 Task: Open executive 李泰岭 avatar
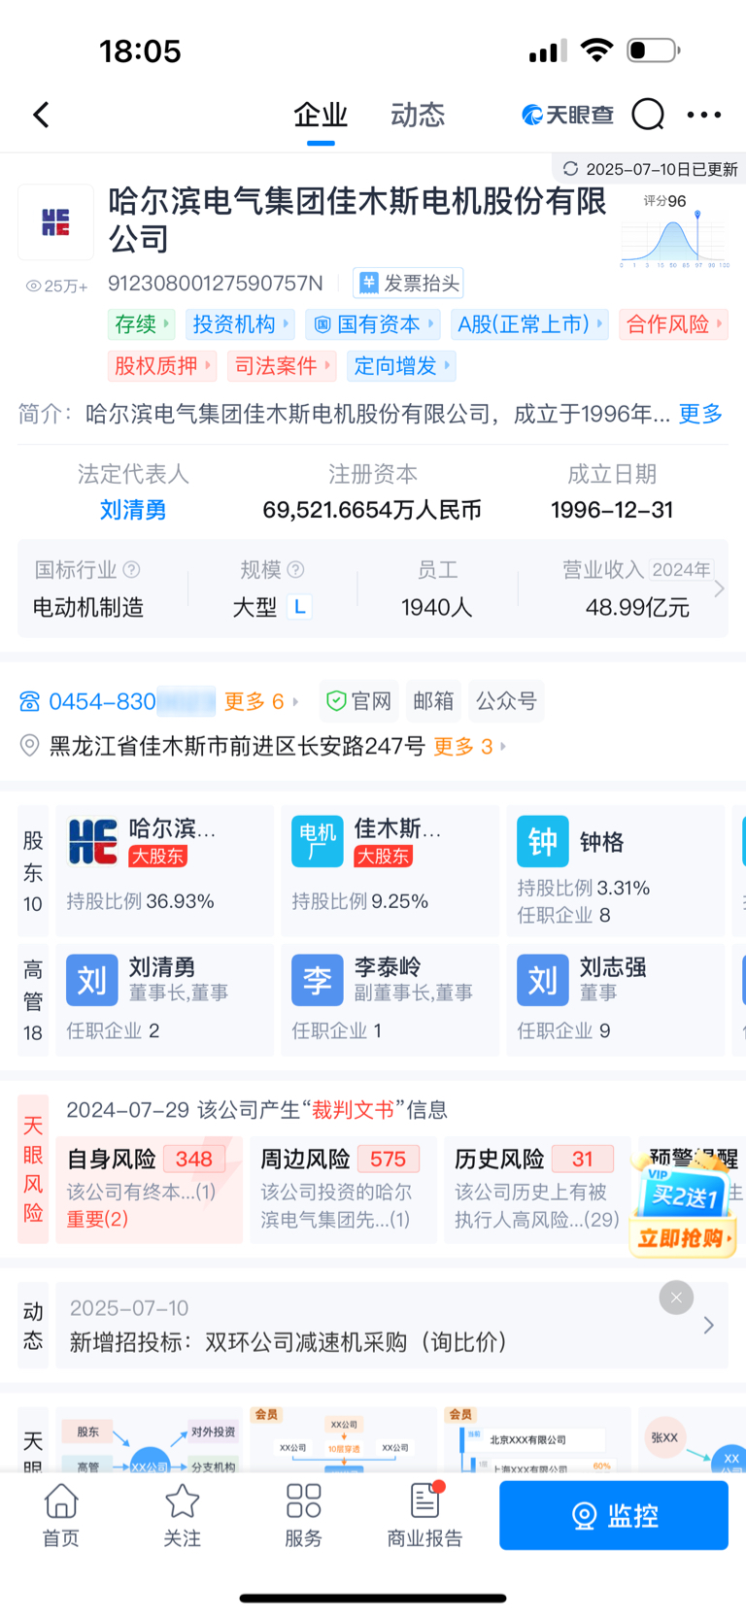[318, 980]
